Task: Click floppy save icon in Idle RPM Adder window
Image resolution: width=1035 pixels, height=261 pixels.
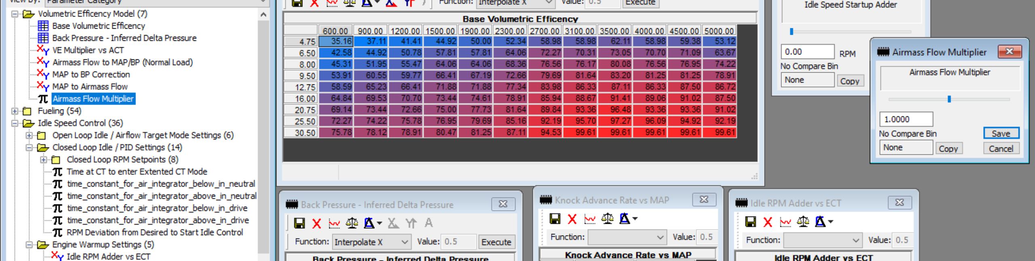Action: pos(750,222)
